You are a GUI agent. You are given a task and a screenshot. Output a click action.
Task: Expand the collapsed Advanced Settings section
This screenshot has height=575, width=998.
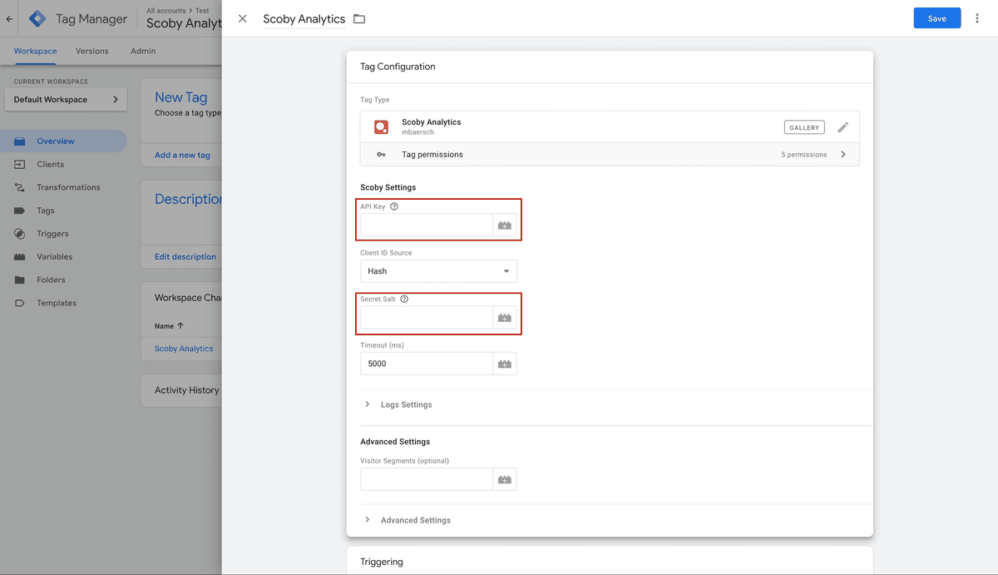[x=408, y=520]
